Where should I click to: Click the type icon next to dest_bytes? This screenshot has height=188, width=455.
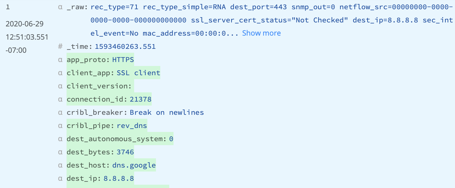click(x=60, y=152)
